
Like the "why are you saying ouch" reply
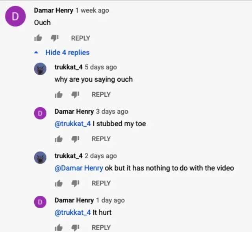click(x=59, y=95)
